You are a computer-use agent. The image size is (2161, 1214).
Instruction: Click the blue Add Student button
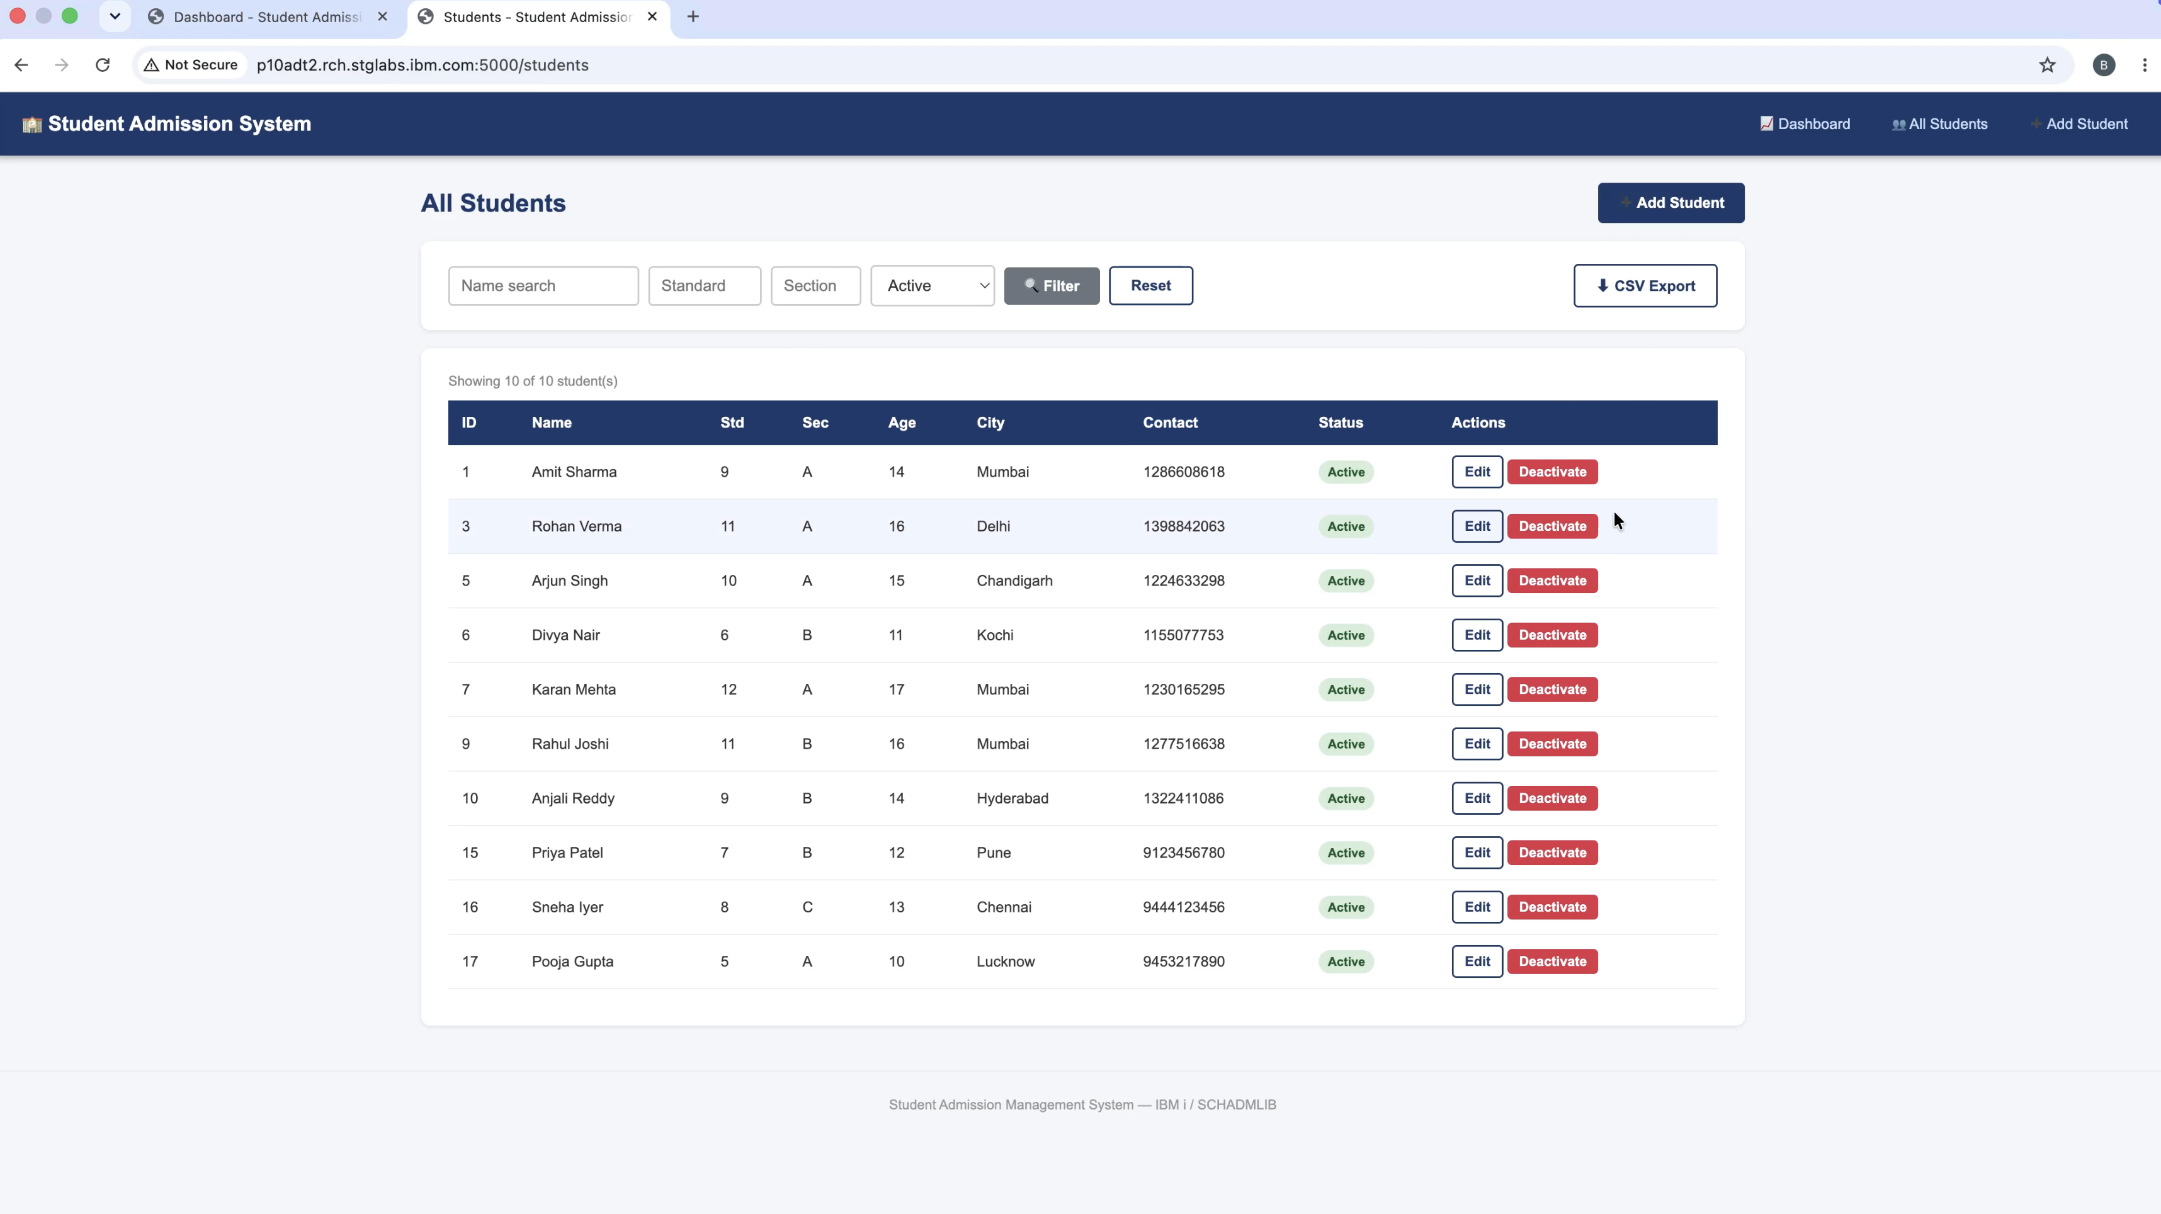pyautogui.click(x=1670, y=203)
